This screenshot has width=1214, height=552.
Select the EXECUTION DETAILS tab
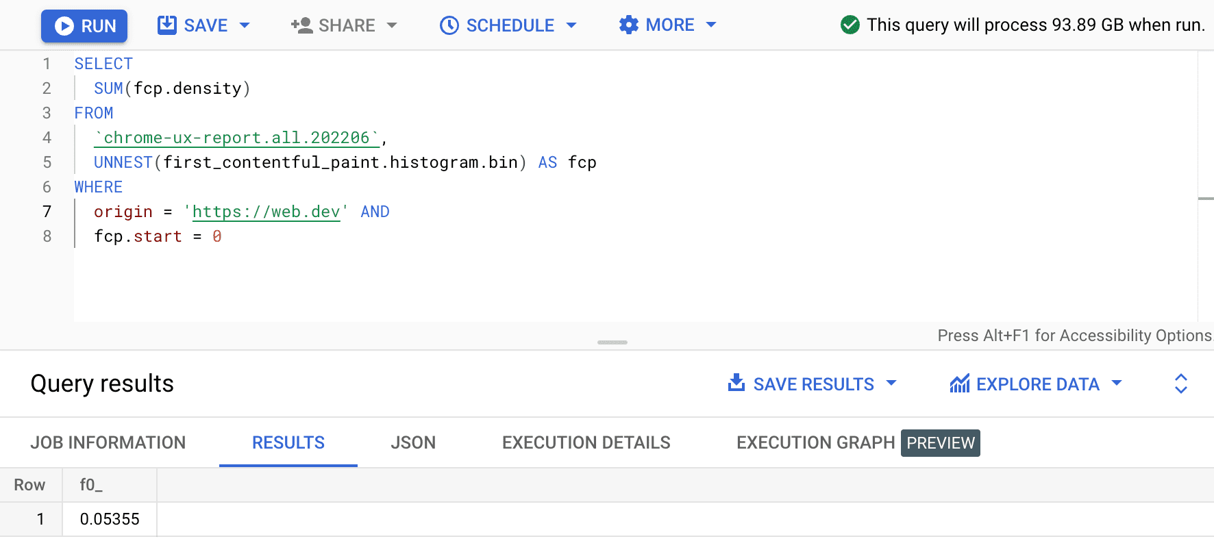point(586,443)
